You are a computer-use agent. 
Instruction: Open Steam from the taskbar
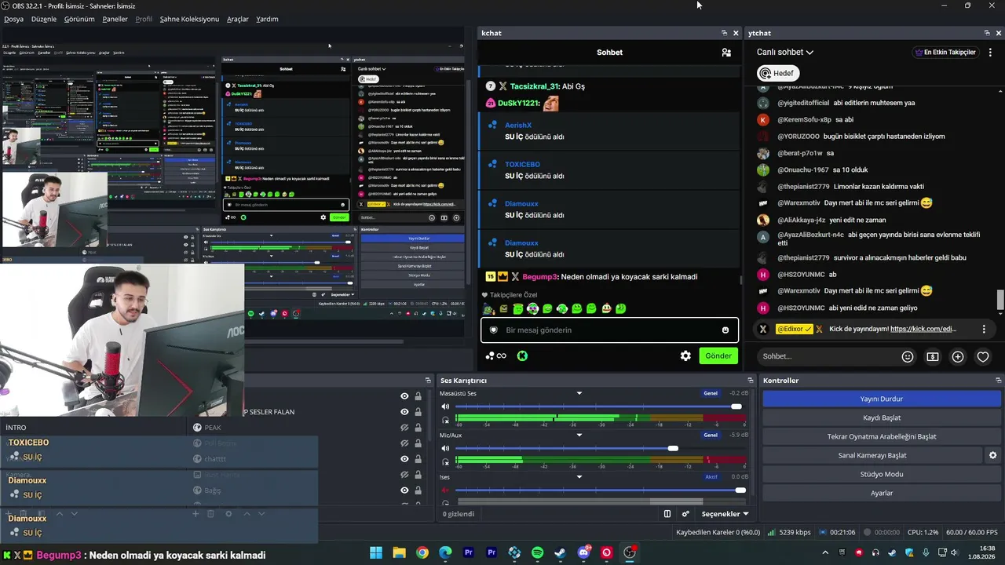click(560, 552)
